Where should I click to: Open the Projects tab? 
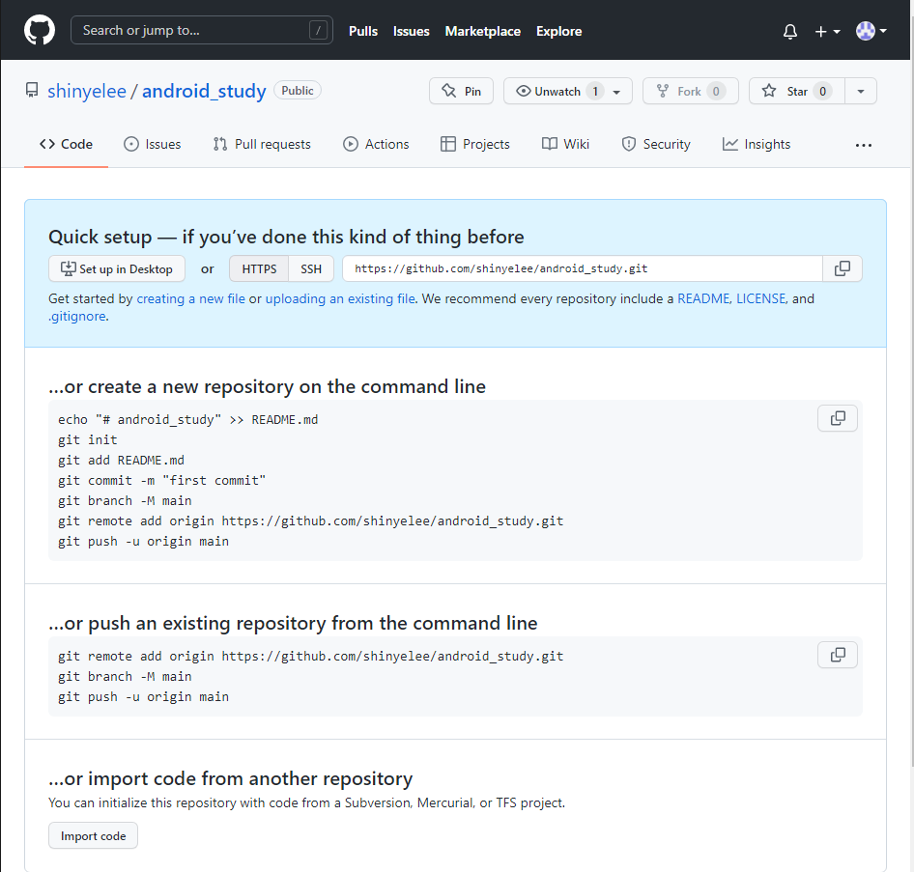pos(475,144)
